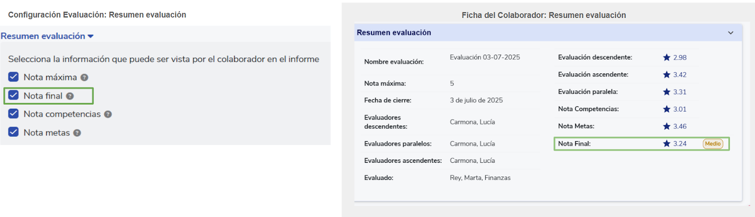The height and width of the screenshot is (217, 755).
Task: Click the 3.31 Evaluación paralela score
Action: click(679, 92)
